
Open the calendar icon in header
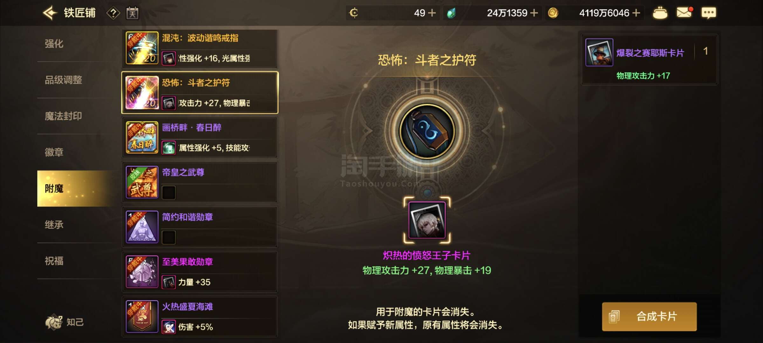point(132,13)
